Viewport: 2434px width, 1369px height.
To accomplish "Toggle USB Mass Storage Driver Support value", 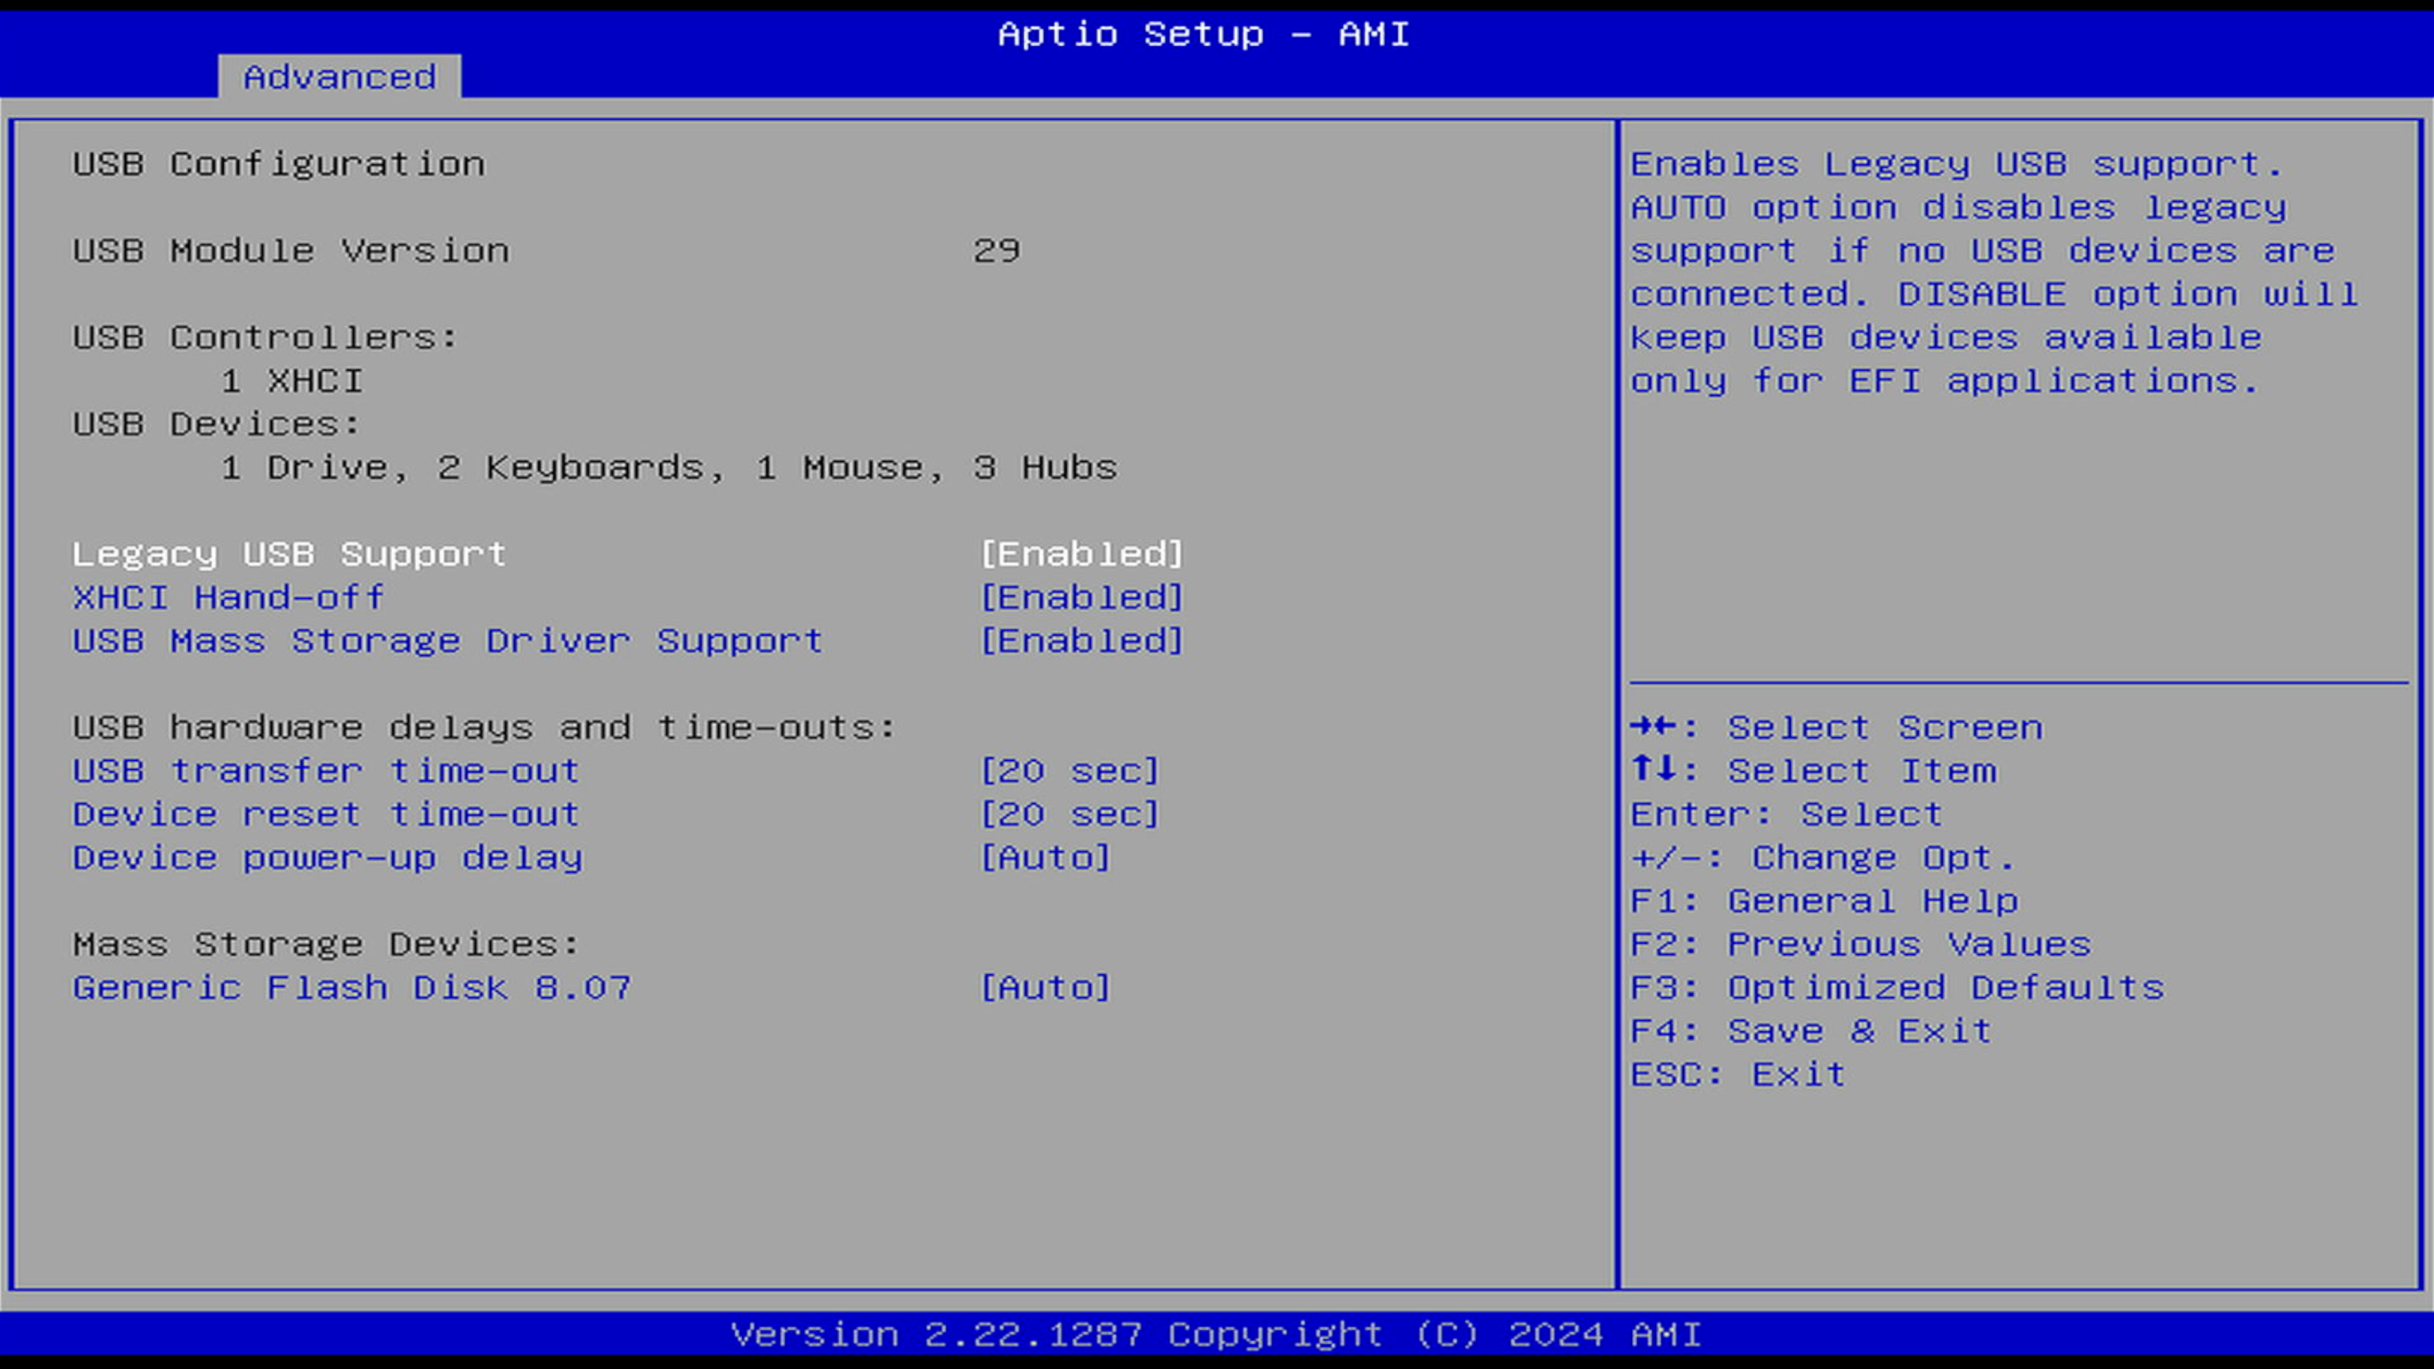I will pos(1081,641).
